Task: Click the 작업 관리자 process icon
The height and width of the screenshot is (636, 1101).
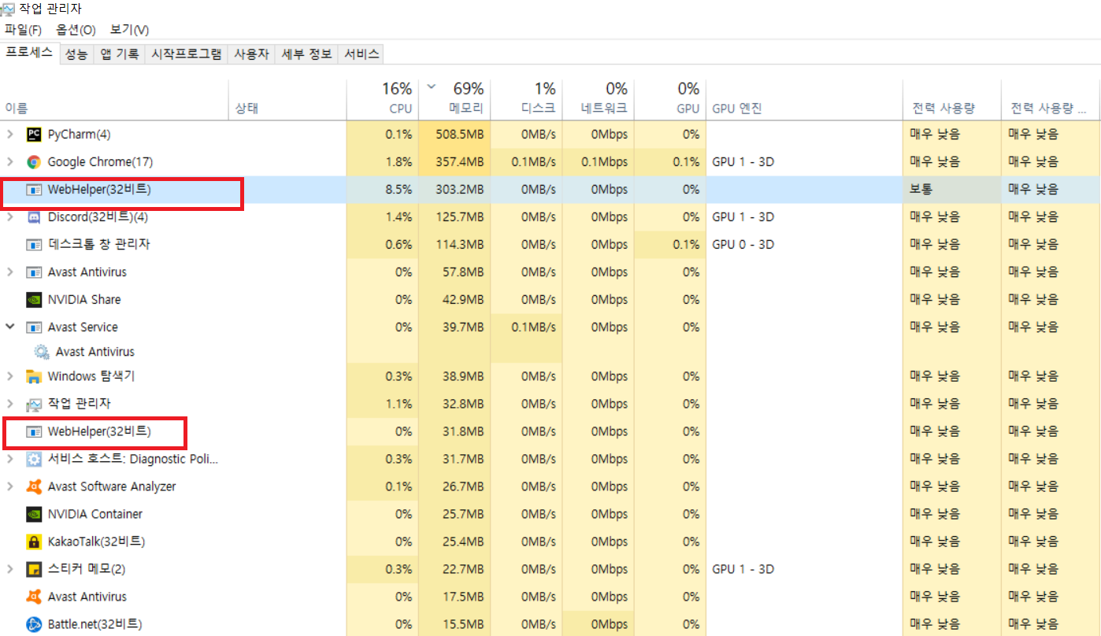Action: point(34,404)
